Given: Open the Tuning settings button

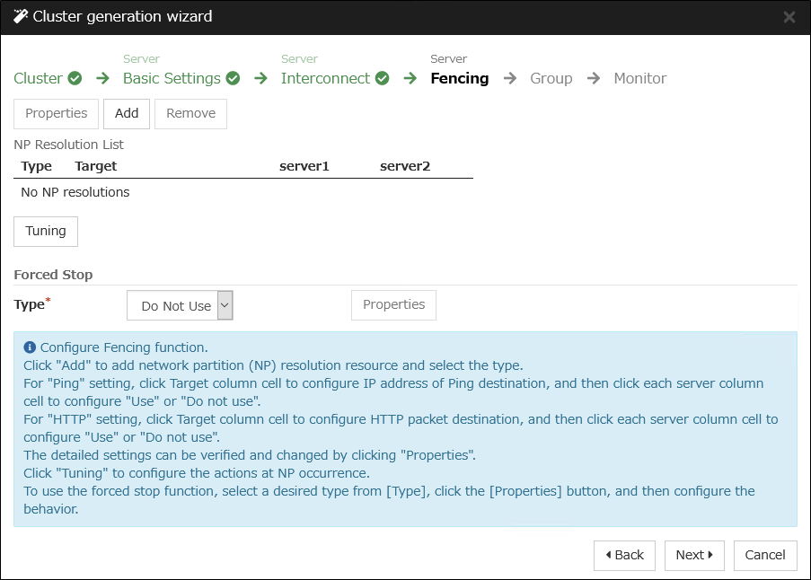Looking at the screenshot, I should [x=46, y=231].
